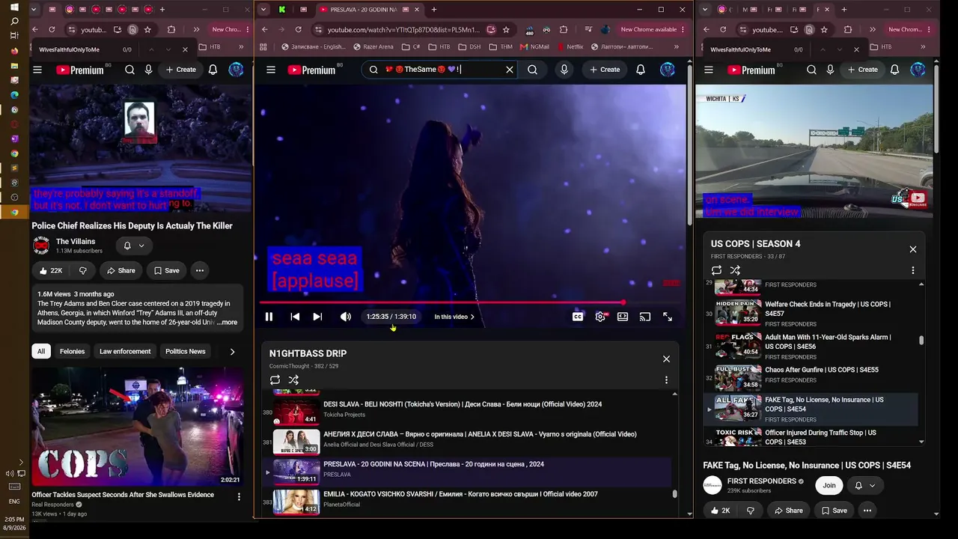The width and height of the screenshot is (958, 539).
Task: Toggle loop for the N1GHTBASS DR!P playlist
Action: [x=275, y=380]
